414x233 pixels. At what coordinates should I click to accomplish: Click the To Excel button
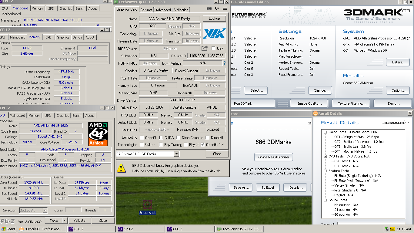pos(268,187)
